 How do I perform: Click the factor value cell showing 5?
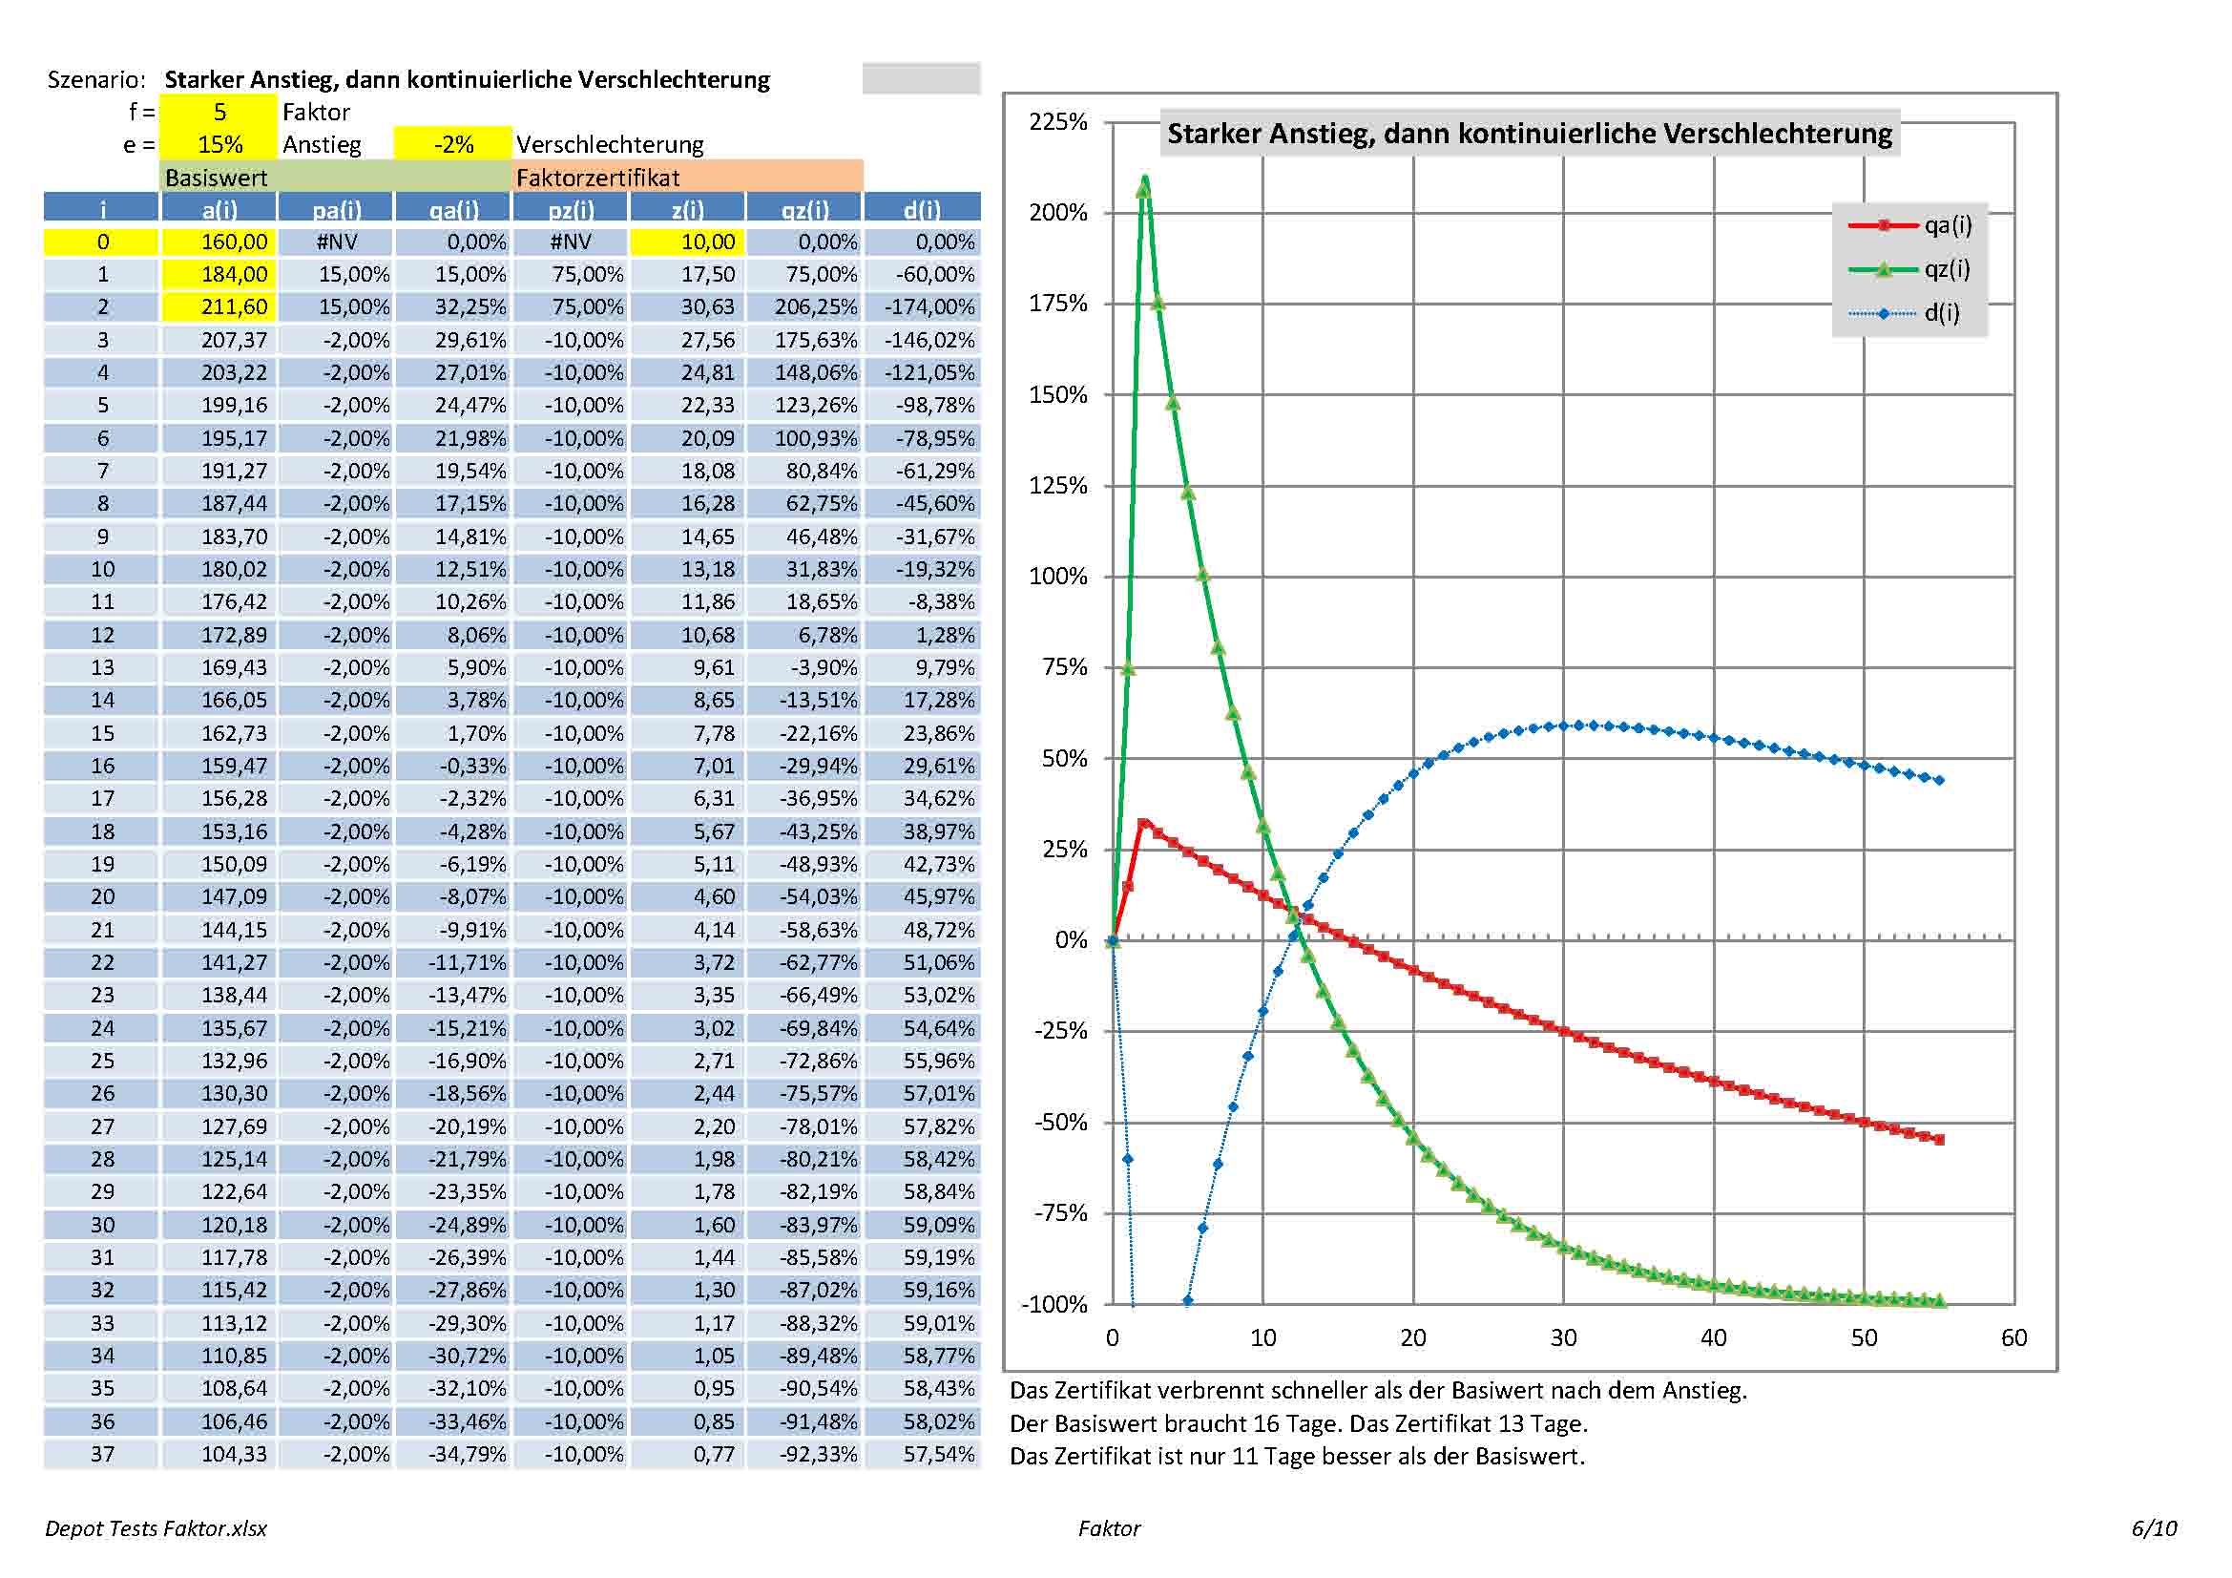[x=219, y=112]
